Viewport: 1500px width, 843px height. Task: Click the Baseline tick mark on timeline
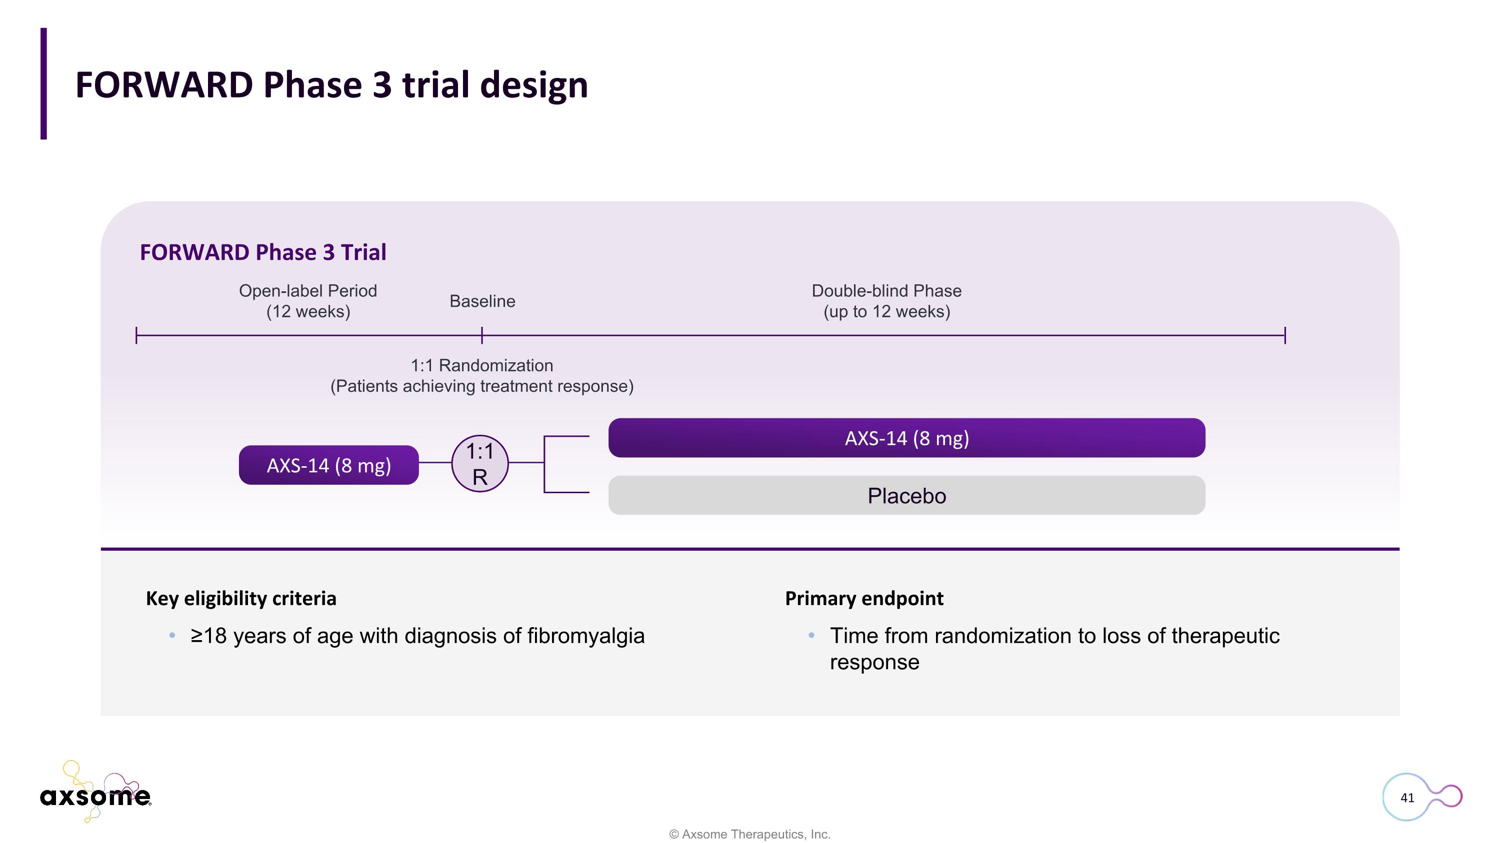click(482, 335)
